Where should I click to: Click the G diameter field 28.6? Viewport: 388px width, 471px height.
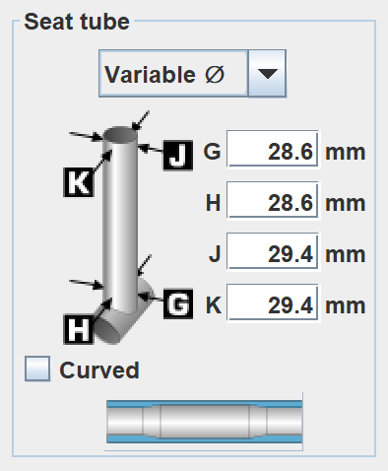click(x=273, y=150)
